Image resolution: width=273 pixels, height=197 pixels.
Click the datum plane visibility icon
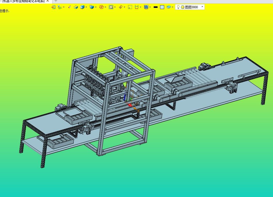click(x=60, y=7)
